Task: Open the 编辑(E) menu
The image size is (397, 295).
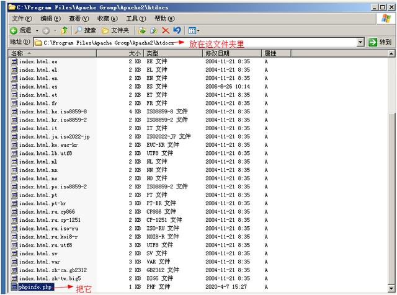Action: (50, 19)
